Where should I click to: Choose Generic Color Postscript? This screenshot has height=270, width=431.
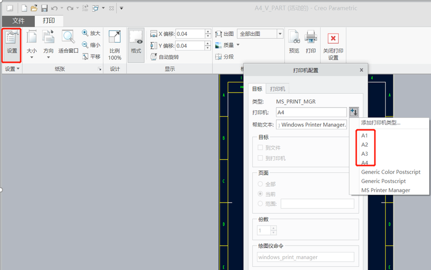point(391,172)
